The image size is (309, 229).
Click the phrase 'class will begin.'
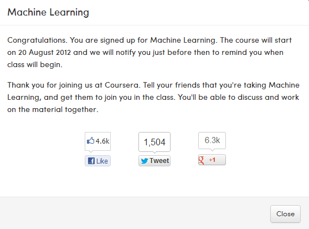pos(35,65)
